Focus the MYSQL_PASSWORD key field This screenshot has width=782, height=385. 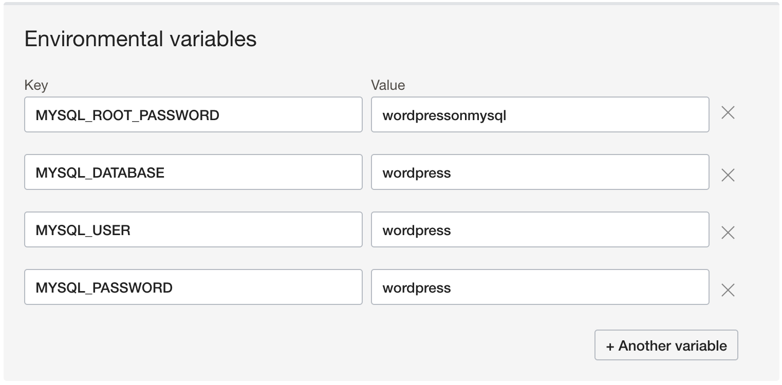pos(193,287)
